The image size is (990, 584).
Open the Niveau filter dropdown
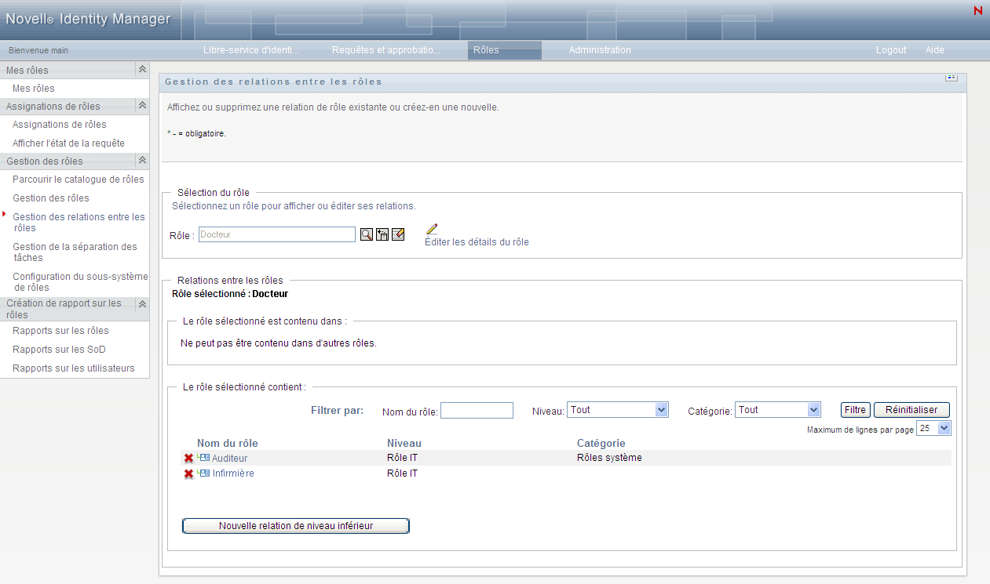click(x=661, y=410)
